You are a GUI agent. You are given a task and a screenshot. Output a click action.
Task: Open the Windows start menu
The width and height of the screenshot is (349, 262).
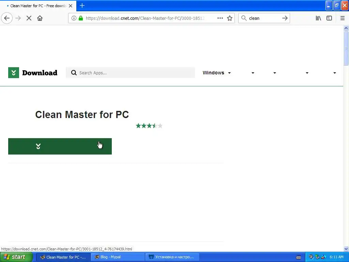click(x=16, y=257)
